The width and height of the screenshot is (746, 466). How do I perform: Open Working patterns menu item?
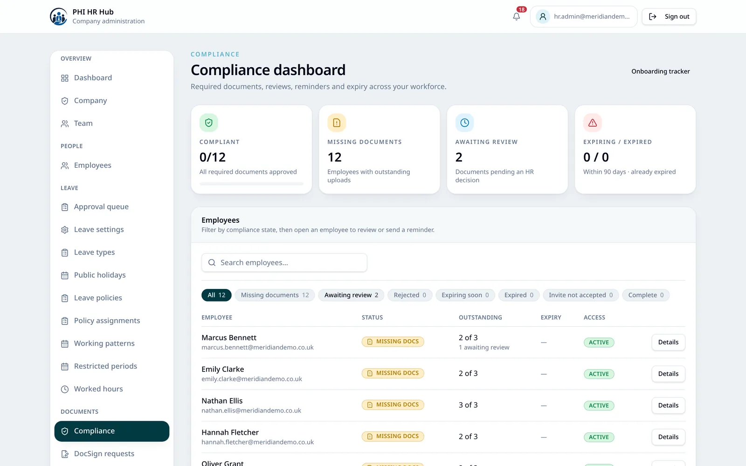pos(112,344)
